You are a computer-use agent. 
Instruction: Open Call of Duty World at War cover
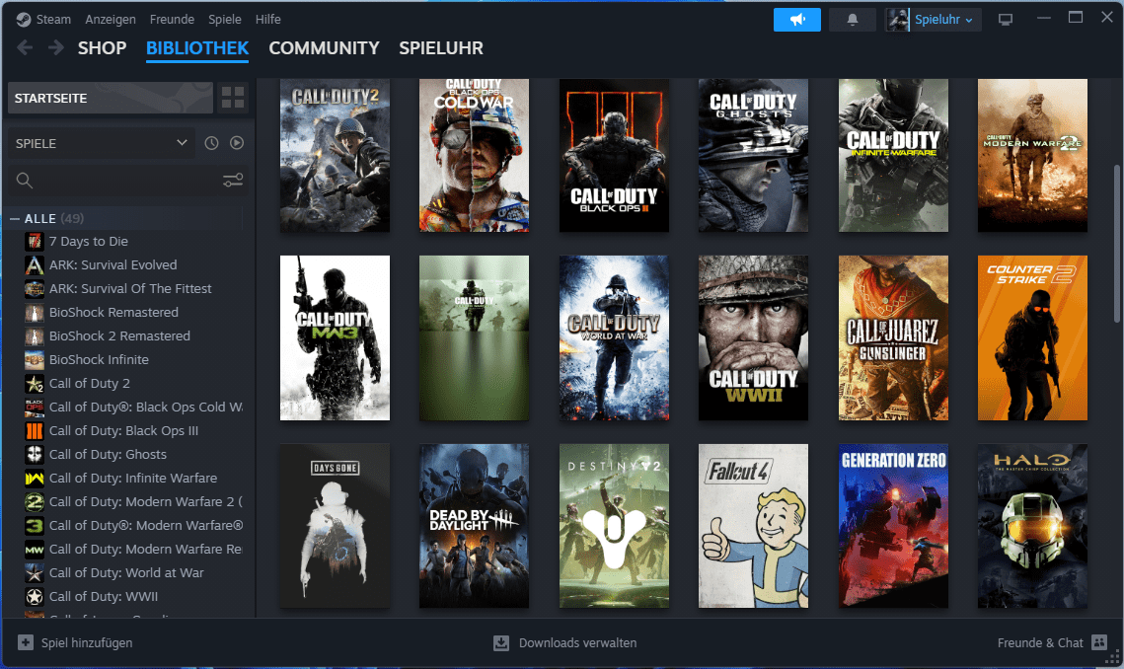pyautogui.click(x=614, y=337)
